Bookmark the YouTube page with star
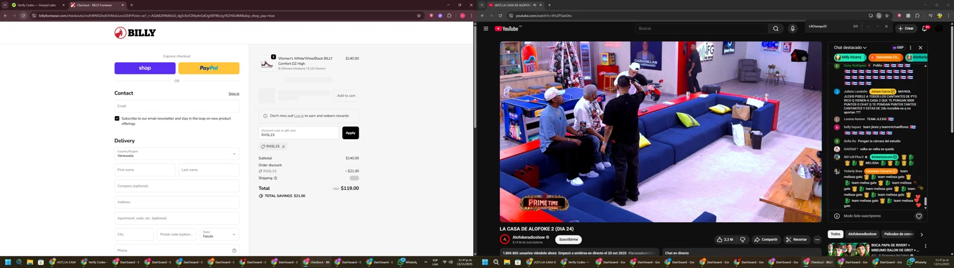954x268 pixels. pos(887,15)
